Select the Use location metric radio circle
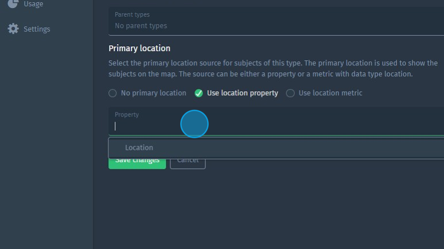The image size is (444, 249). (290, 93)
